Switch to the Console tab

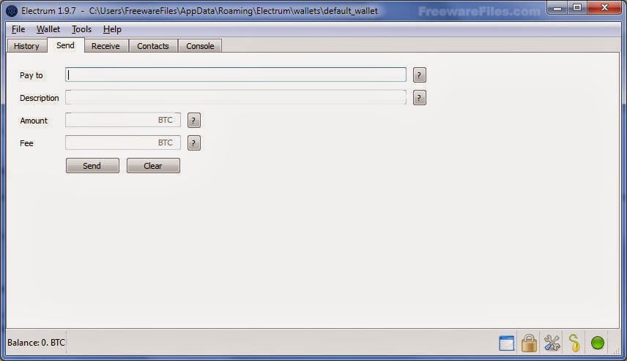pyautogui.click(x=200, y=46)
